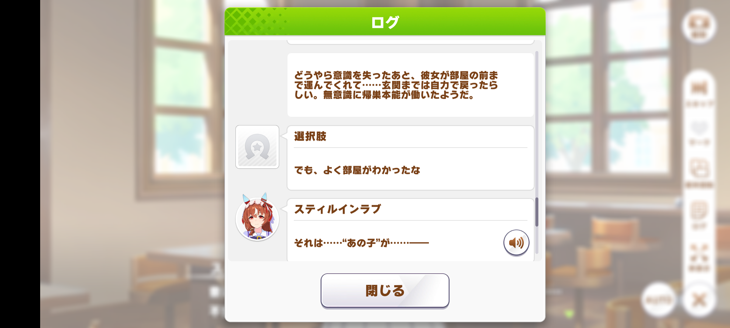
Task: Tap the blurred four-arrows icon in the side panel
Action: (x=699, y=257)
